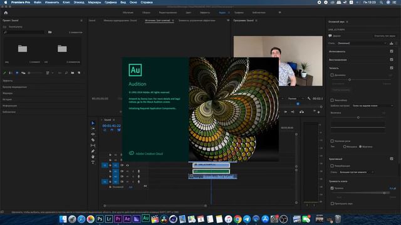The image size is (401, 225).
Task: Open the Шаблон настроек equalizer dropdown
Action: coord(372,106)
